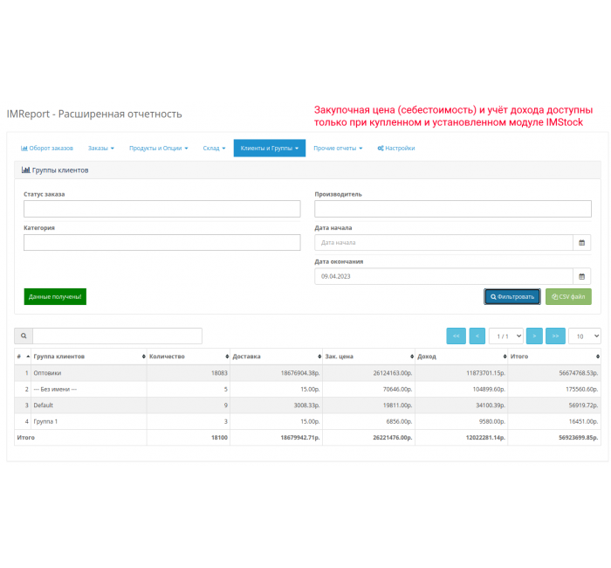Go to next page with > button

pyautogui.click(x=534, y=336)
